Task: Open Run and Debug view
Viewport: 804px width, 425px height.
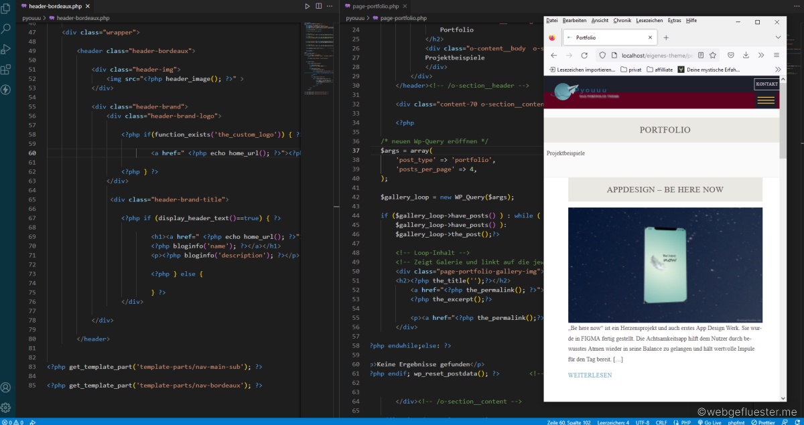Action: click(x=7, y=49)
